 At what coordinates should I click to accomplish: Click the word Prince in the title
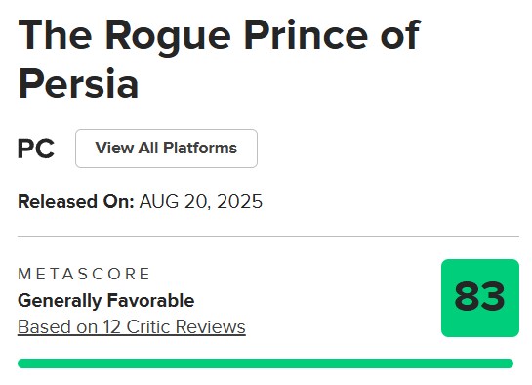click(x=307, y=34)
